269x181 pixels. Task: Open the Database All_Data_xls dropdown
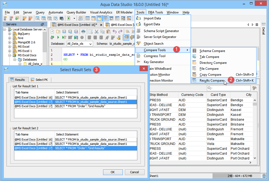tap(90, 44)
